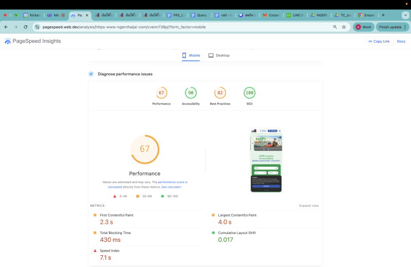The width and height of the screenshot is (411, 267).
Task: Switch to the Mobile tab
Action: pyautogui.click(x=191, y=55)
